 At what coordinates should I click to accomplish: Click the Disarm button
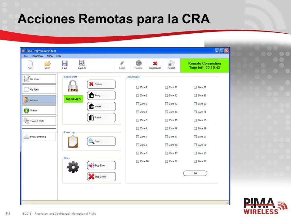(101, 84)
